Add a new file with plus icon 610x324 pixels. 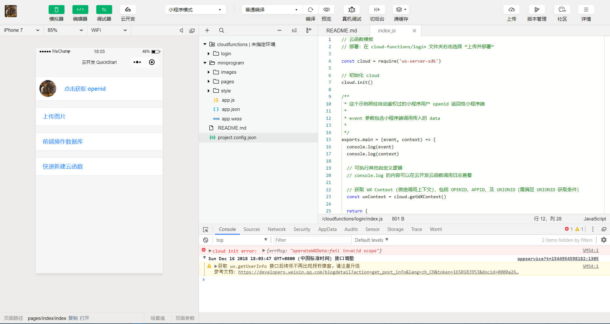coord(207,30)
